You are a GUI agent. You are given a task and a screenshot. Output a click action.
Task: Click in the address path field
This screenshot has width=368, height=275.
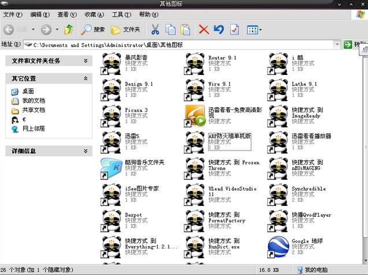(179, 45)
